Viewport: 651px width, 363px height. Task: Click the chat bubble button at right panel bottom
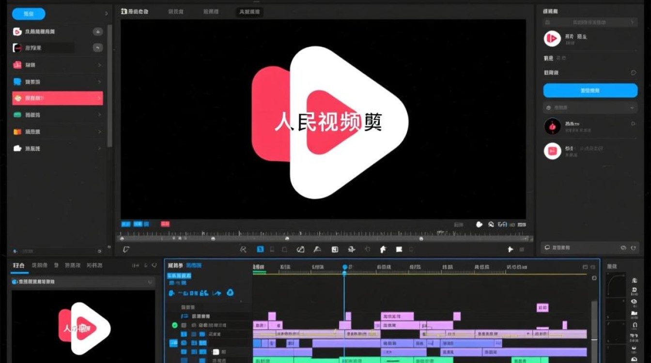coord(547,247)
